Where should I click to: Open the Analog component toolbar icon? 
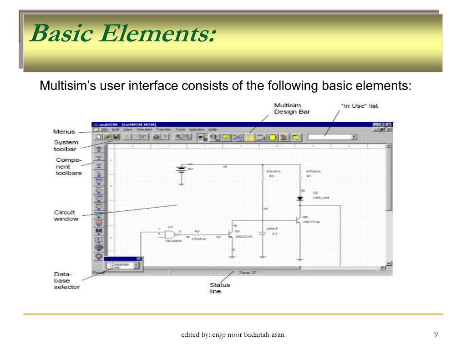click(99, 181)
